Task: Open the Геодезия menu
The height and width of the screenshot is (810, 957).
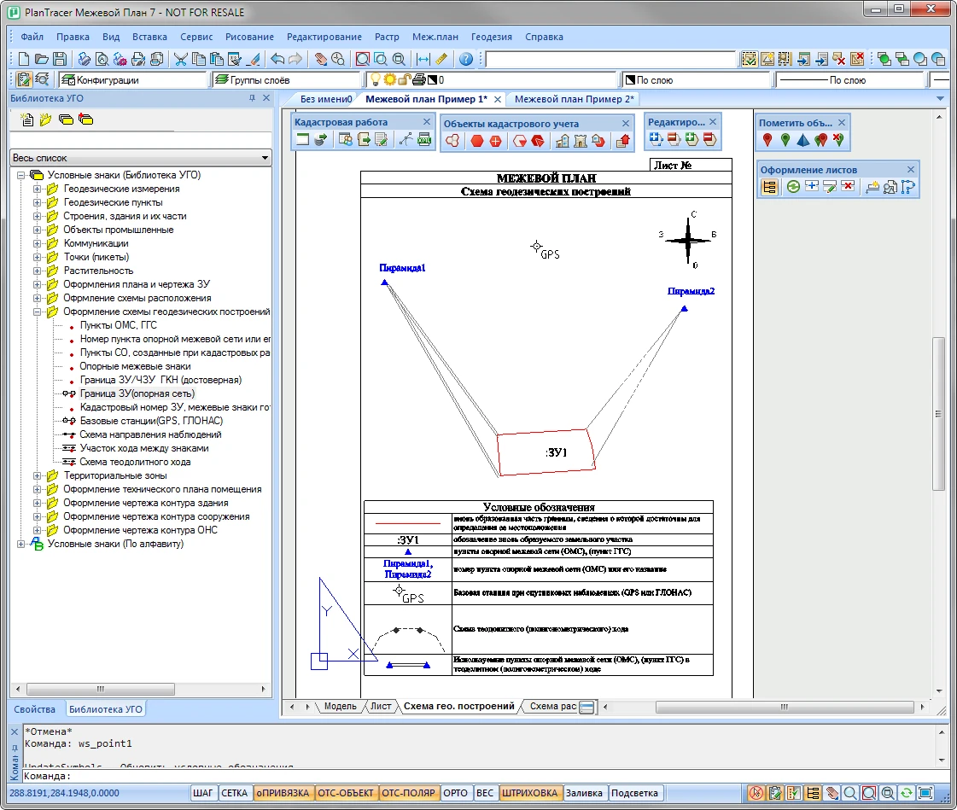Action: 492,38
